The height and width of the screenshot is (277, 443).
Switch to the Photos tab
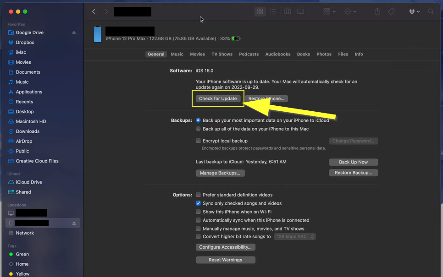[324, 54]
